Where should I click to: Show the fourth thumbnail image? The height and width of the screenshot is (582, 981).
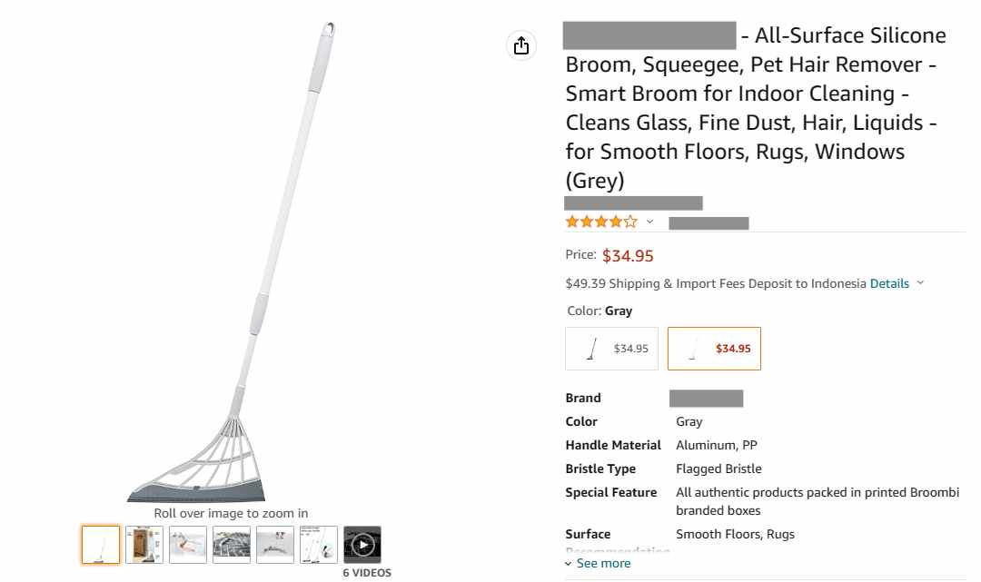[232, 545]
